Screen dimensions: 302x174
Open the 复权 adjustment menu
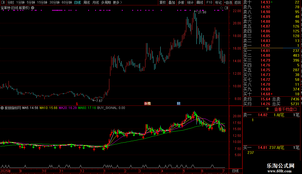click(x=162, y=2)
